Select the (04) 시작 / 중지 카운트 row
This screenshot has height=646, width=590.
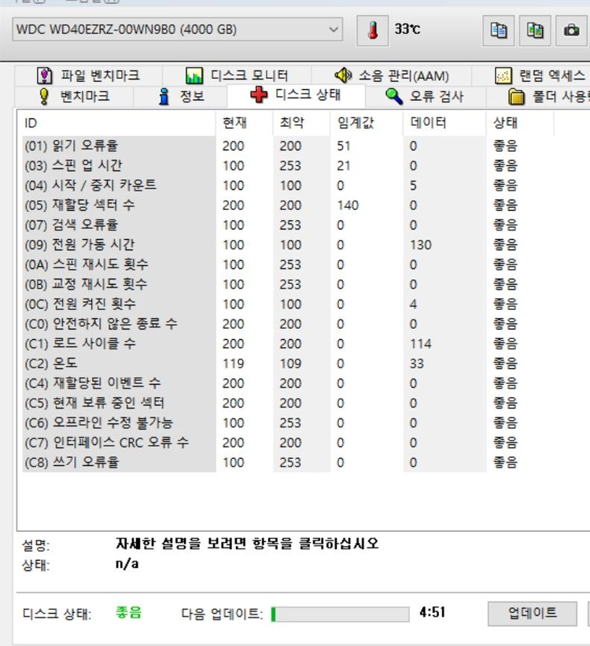click(289, 186)
